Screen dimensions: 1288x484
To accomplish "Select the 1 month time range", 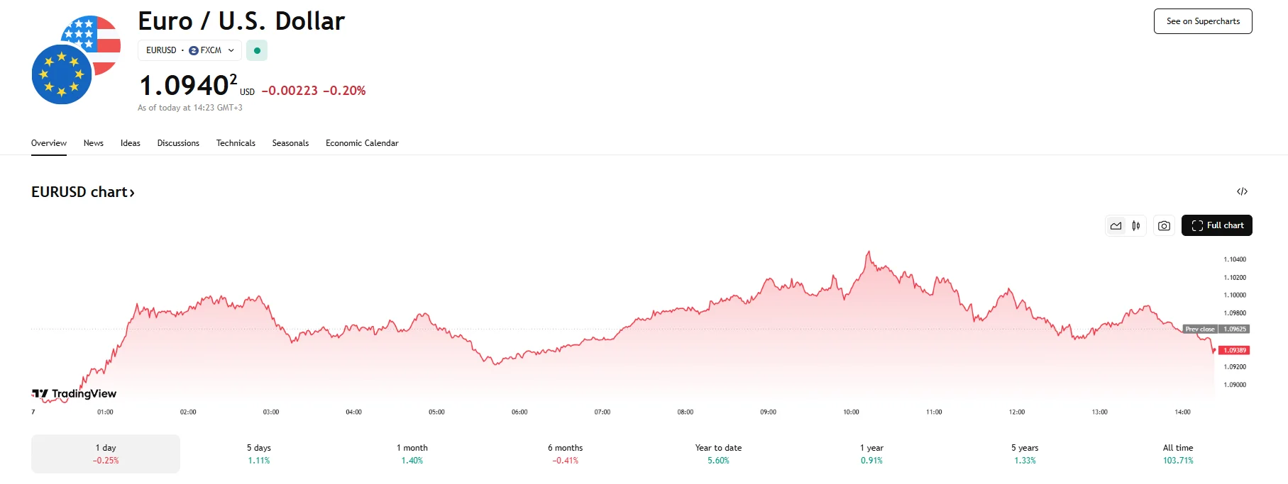I will (412, 454).
